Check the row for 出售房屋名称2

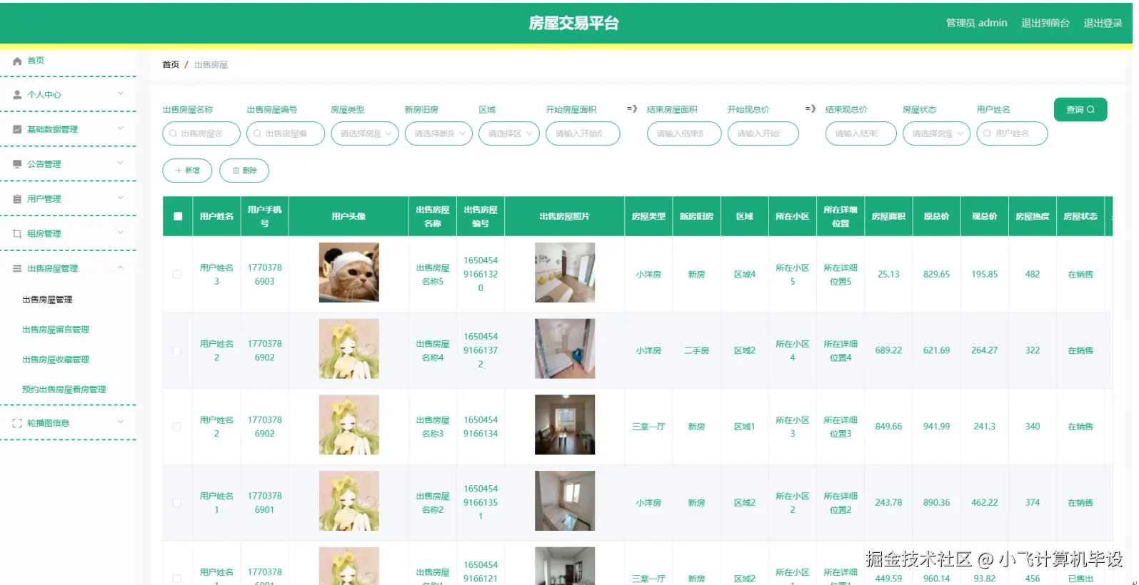click(177, 502)
